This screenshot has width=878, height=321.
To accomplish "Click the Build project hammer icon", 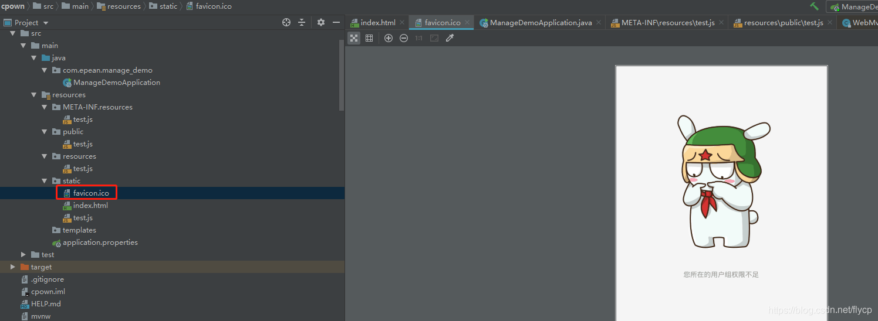I will (x=815, y=6).
